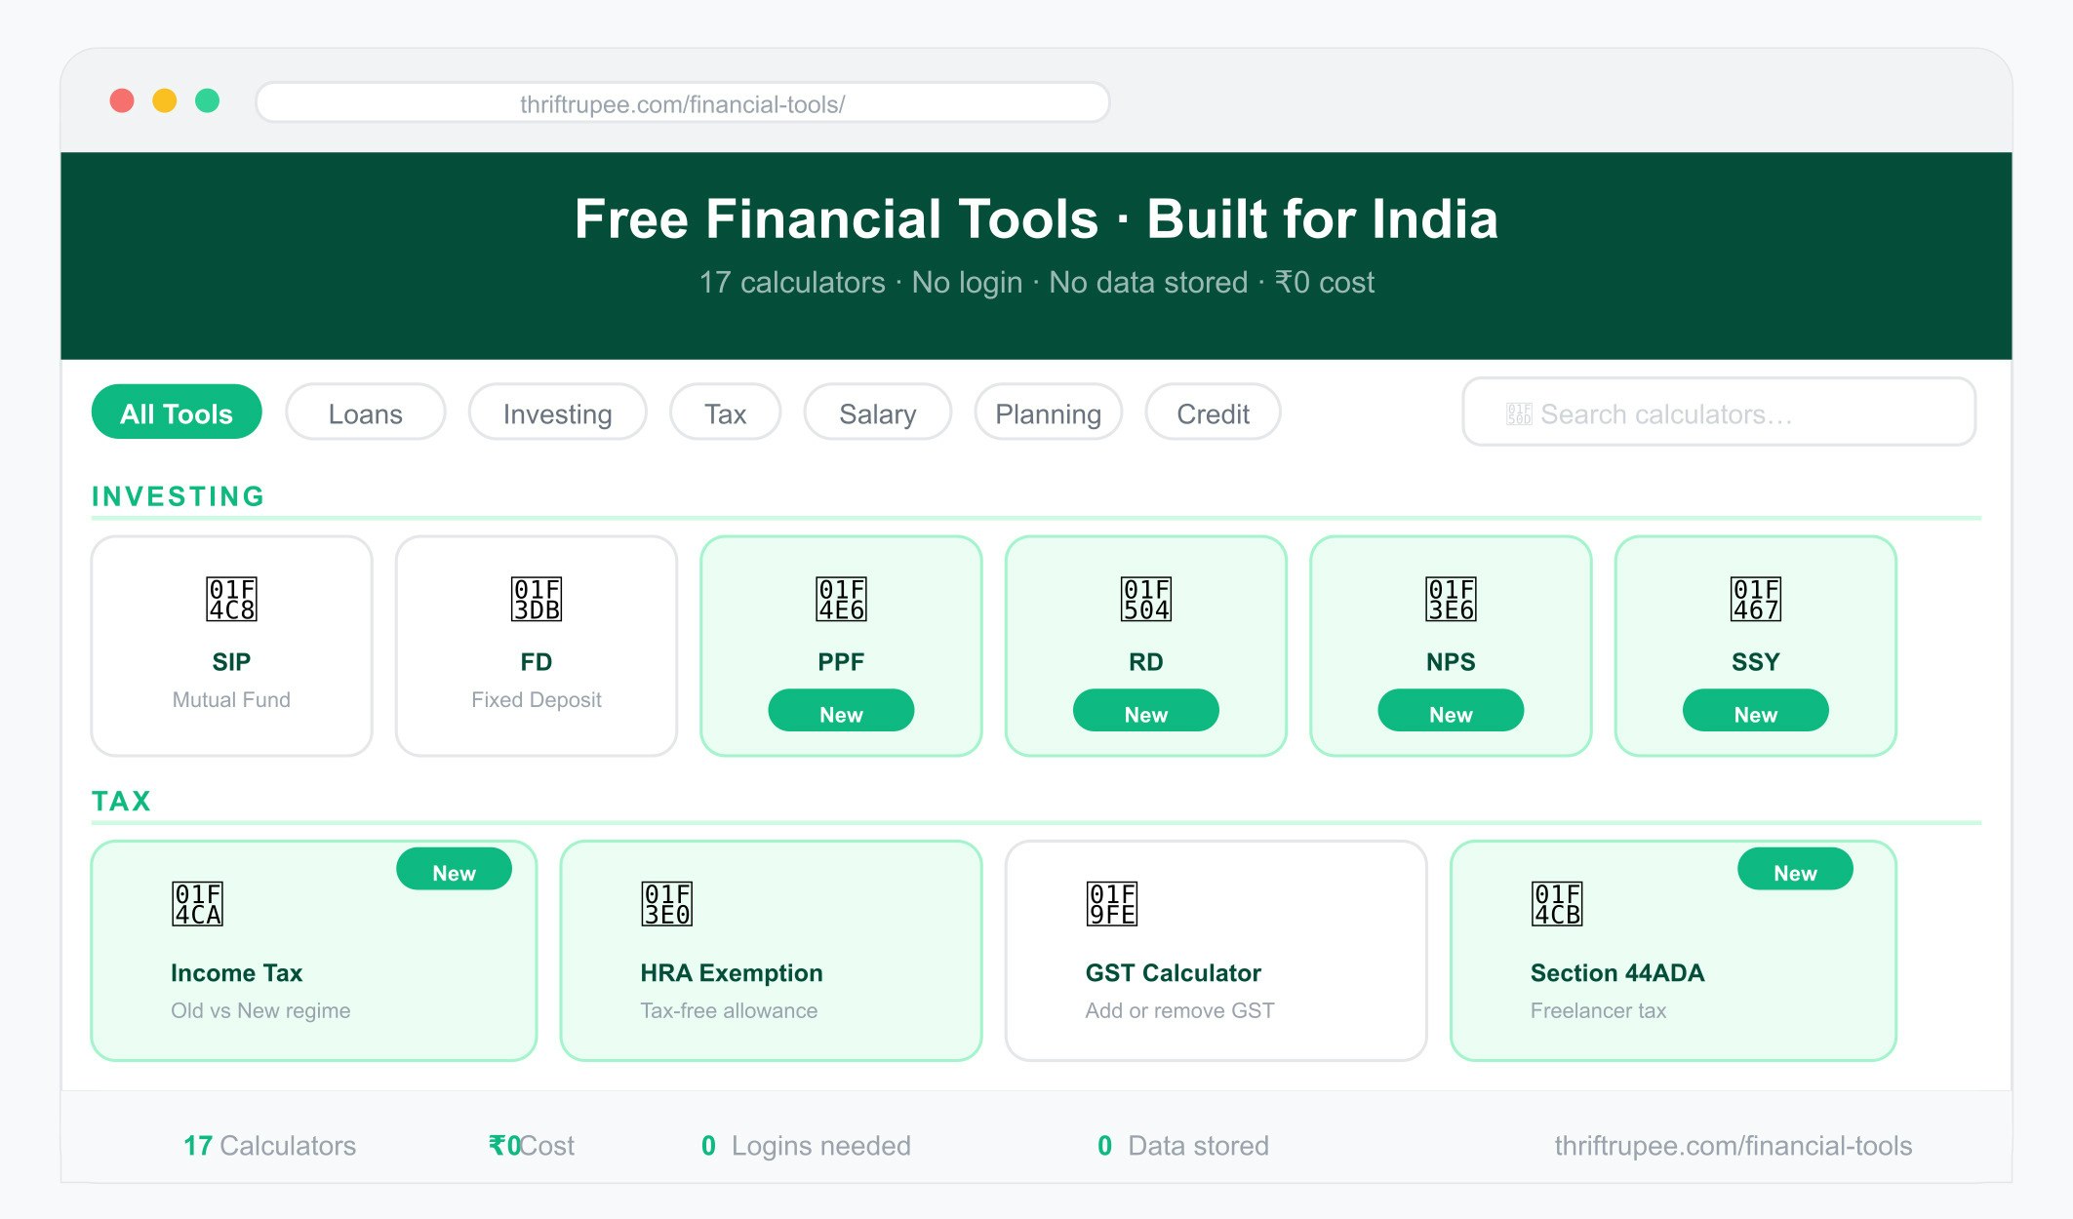
Task: Click the All Tools button
Action: click(177, 413)
